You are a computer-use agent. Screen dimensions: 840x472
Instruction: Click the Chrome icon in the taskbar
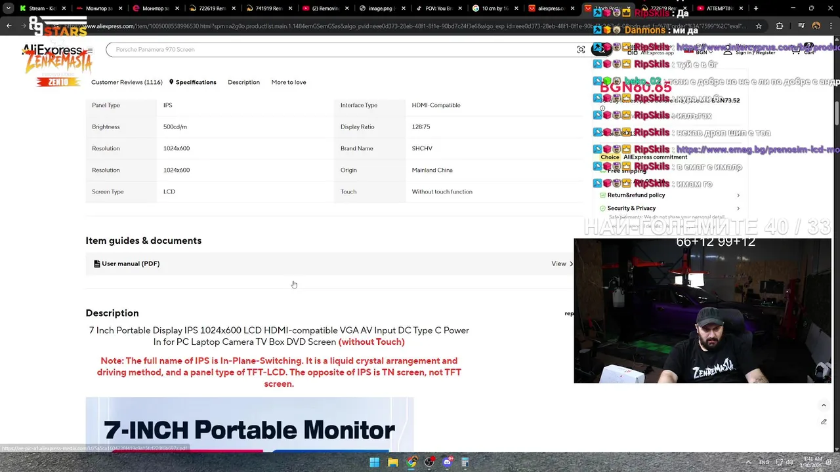pyautogui.click(x=411, y=462)
